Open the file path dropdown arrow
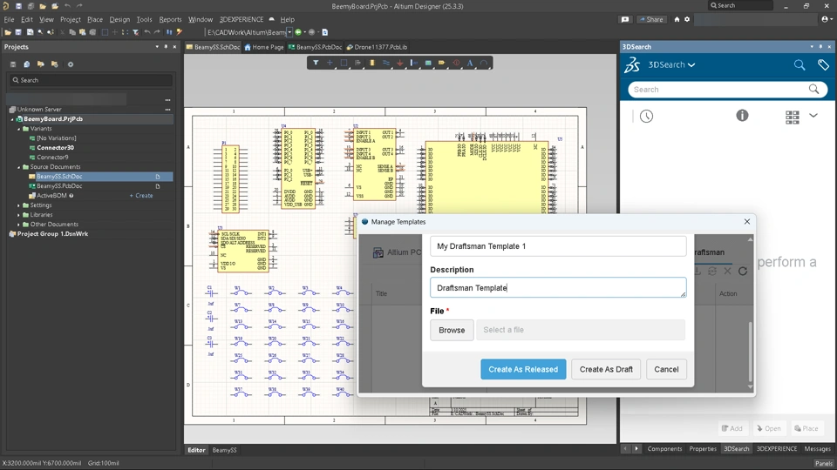This screenshot has height=470, width=837. coord(289,32)
